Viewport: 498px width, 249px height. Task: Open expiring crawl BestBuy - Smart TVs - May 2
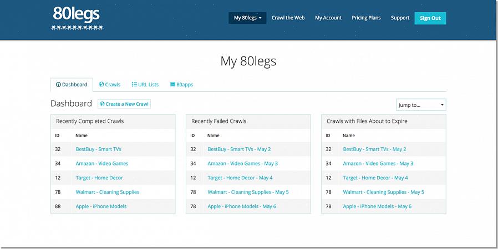tap(374, 149)
